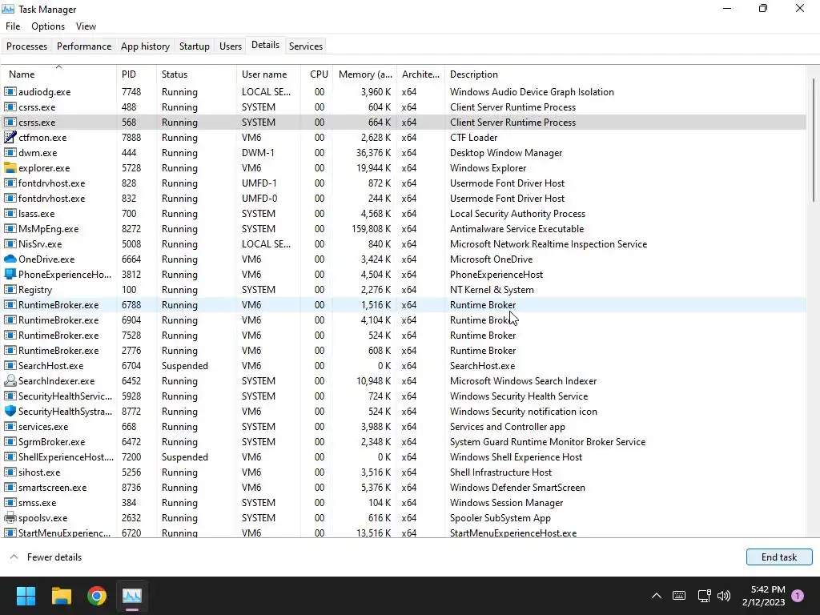This screenshot has height=615, width=820.
Task: Click the touch keyboard tray icon
Action: (x=679, y=596)
